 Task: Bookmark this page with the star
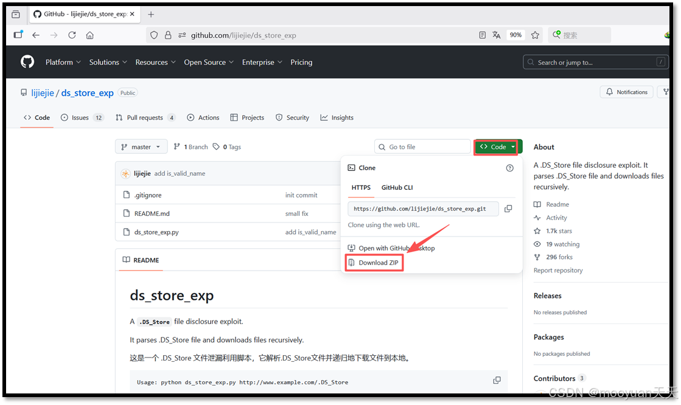(535, 35)
